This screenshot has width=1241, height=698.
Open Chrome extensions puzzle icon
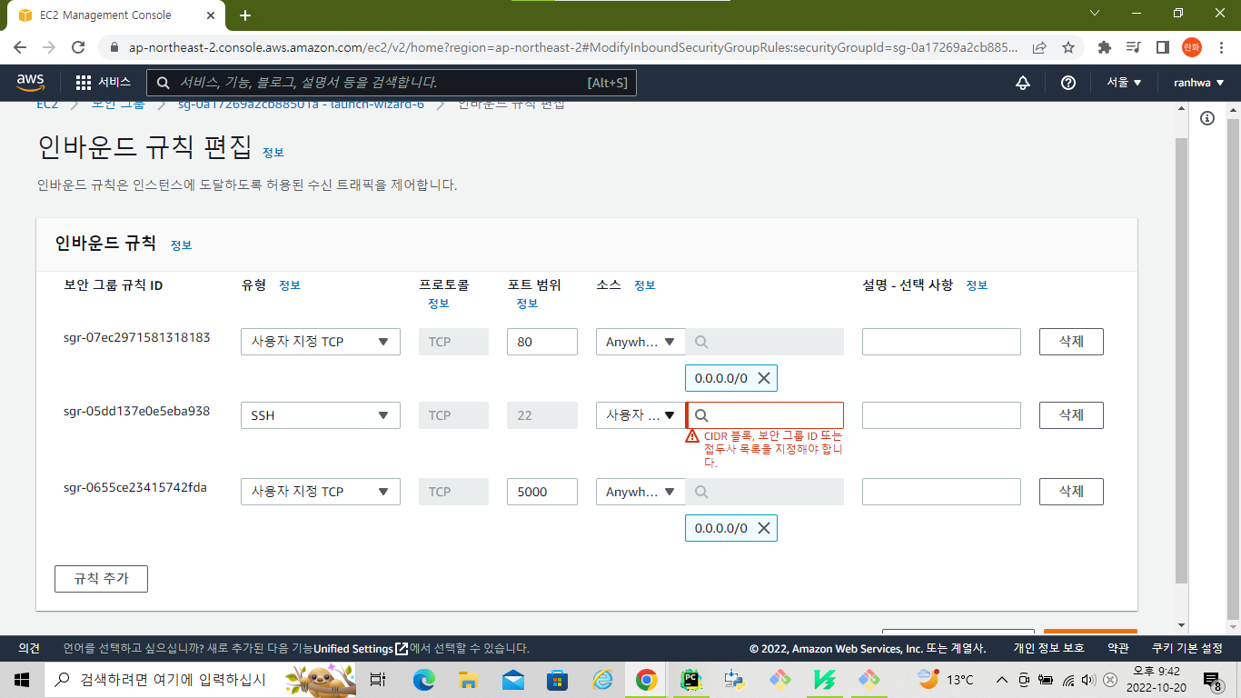point(1105,47)
